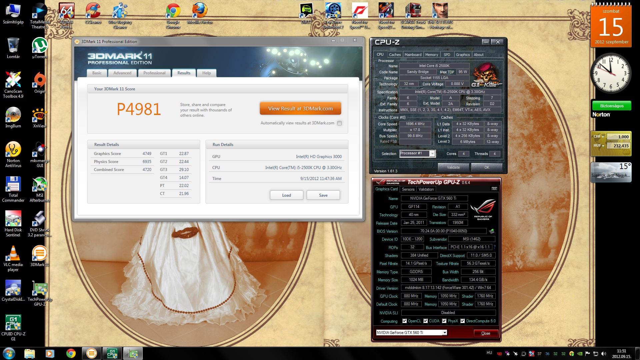The width and height of the screenshot is (640, 360).
Task: Toggle automatically view results at 3DMark.com
Action: point(339,123)
